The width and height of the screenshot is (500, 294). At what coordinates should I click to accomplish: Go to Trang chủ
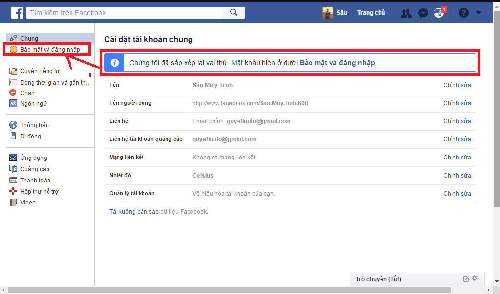tap(371, 13)
